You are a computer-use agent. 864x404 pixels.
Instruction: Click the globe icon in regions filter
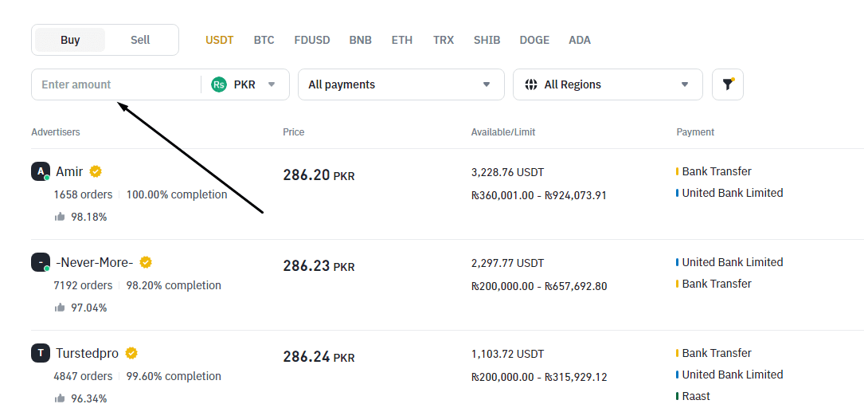tap(531, 84)
